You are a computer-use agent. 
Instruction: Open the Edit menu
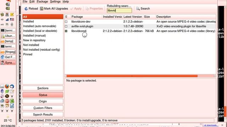[x=32, y=1]
